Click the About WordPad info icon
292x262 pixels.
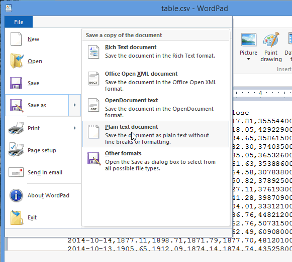click(x=16, y=195)
